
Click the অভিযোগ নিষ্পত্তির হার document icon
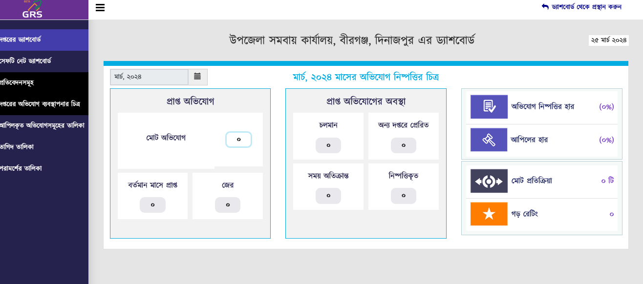coord(489,106)
